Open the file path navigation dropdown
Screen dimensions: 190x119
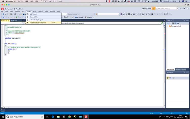[x=160, y=23]
